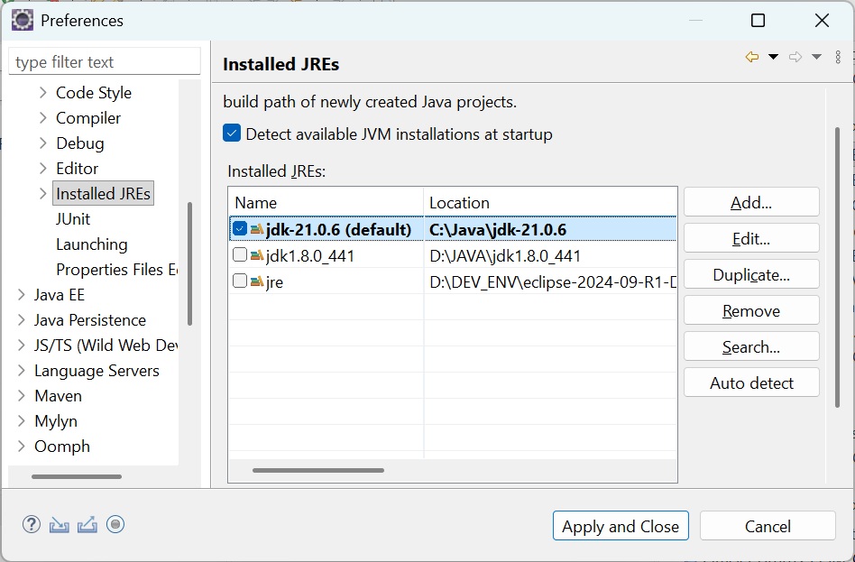The image size is (855, 562).
Task: Expand the Installed JREs tree node
Action: click(43, 193)
